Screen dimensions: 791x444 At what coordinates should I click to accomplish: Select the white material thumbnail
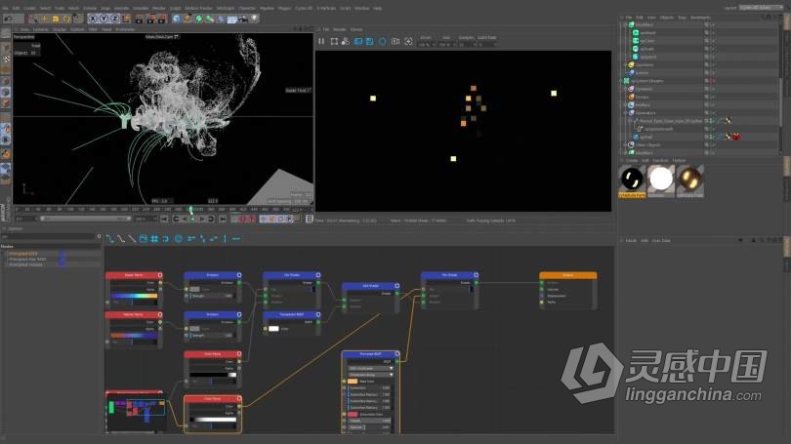(661, 179)
